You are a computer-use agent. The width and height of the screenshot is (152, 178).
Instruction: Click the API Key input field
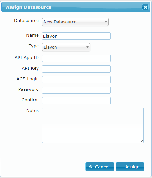(76, 69)
